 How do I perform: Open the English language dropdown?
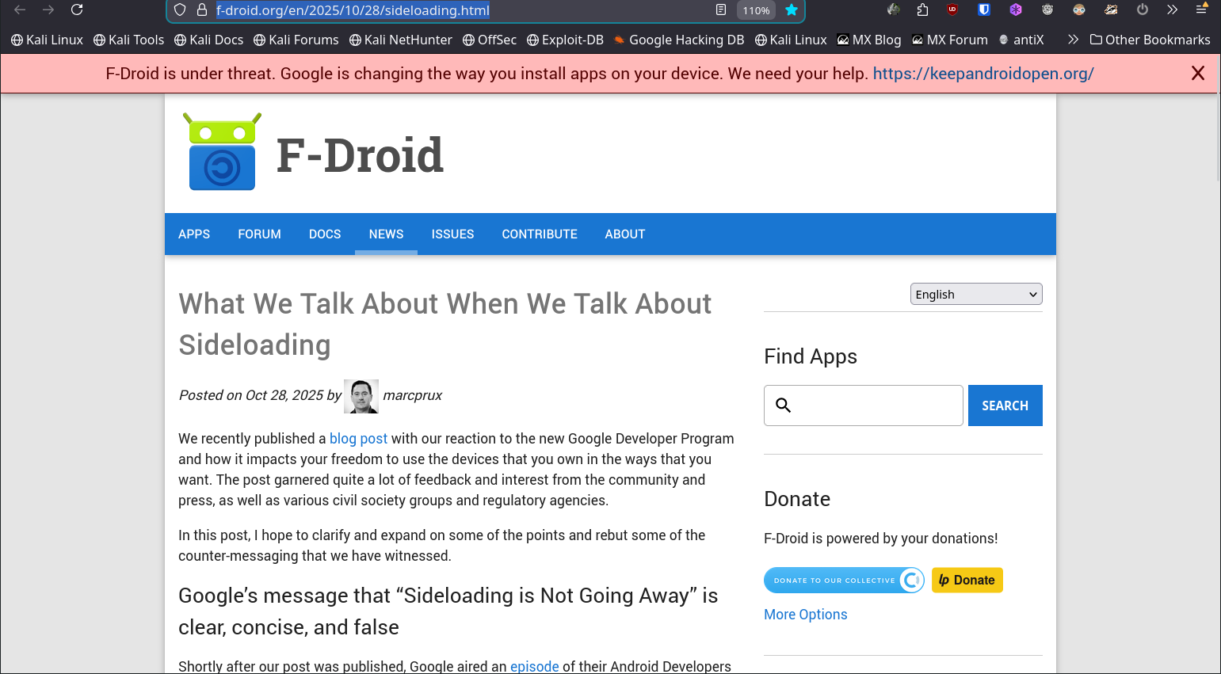coord(975,295)
